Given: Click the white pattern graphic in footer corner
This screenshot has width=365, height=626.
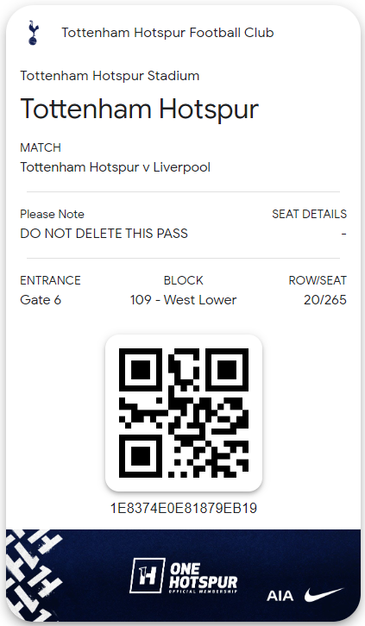Looking at the screenshot, I should coord(34,574).
